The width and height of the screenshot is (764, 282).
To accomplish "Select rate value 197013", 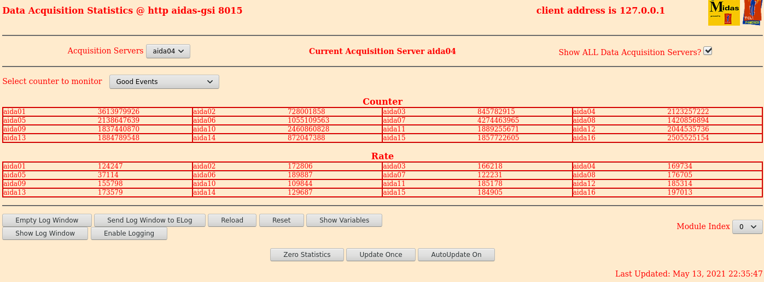I will [680, 193].
